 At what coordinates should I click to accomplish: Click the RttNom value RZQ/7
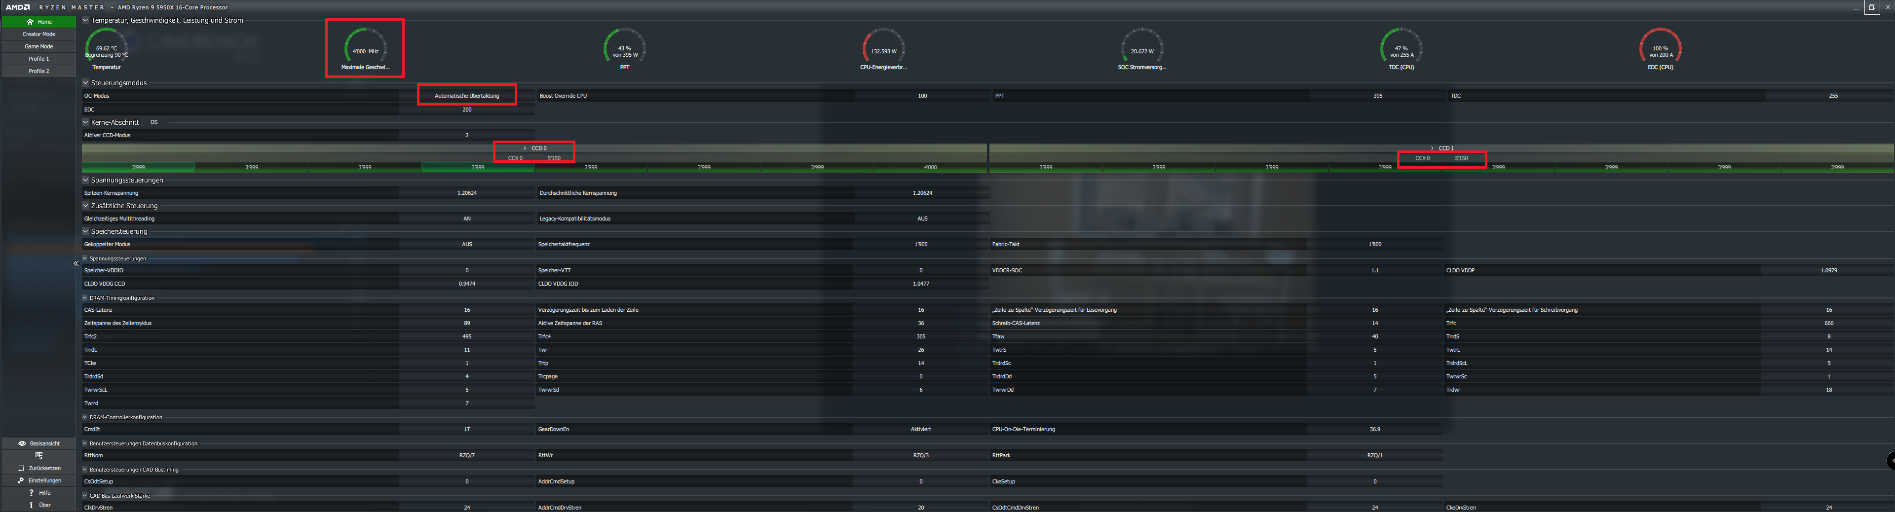(467, 455)
